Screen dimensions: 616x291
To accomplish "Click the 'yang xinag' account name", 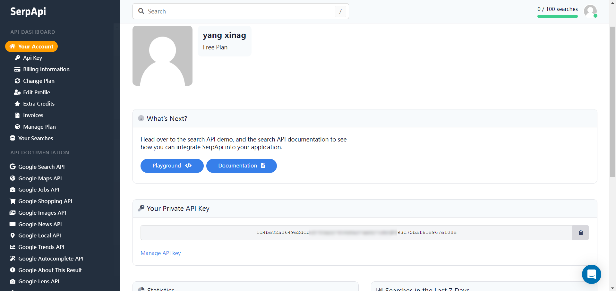I will point(225,35).
